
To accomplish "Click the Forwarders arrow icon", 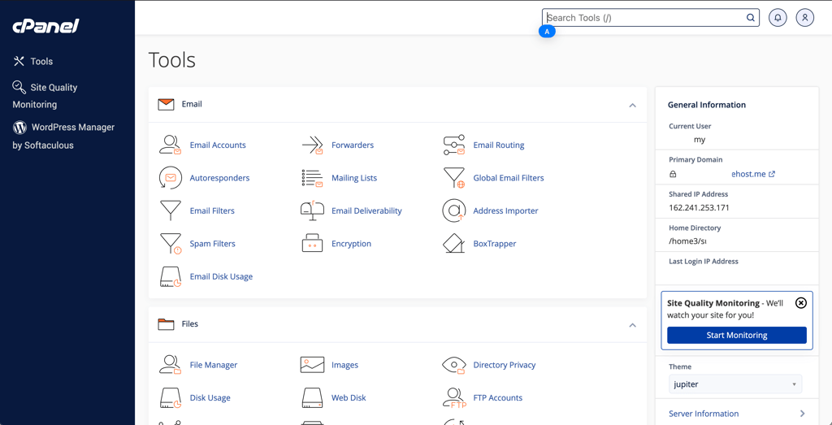I will coord(312,145).
